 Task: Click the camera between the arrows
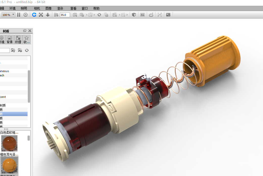click(x=90, y=15)
